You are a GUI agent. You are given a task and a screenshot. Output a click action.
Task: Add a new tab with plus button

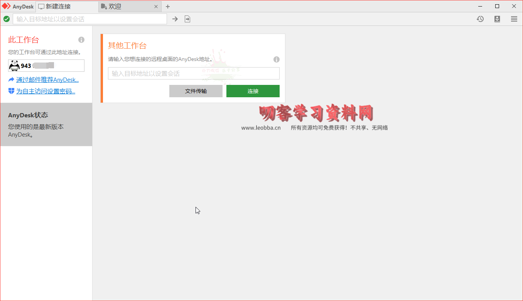(168, 7)
